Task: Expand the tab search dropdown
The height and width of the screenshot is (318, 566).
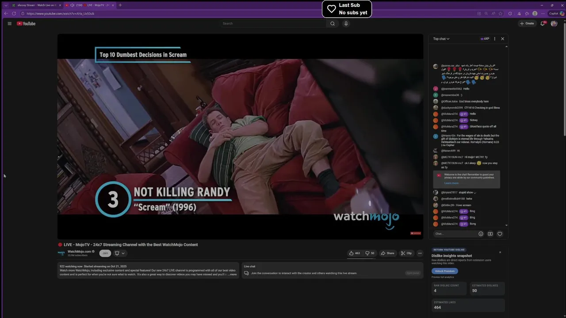Action: pos(6,5)
